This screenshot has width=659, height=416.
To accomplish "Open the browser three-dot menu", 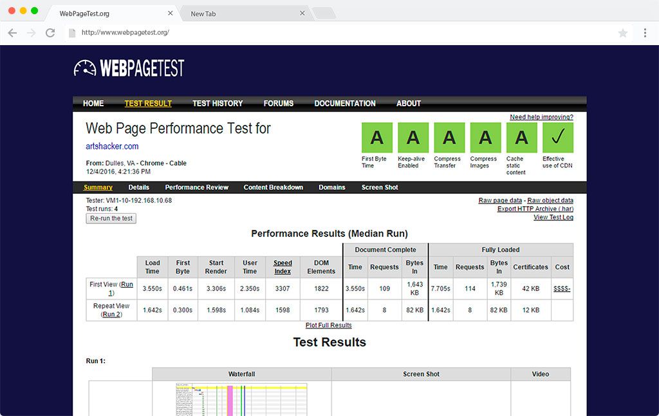I will click(x=645, y=33).
